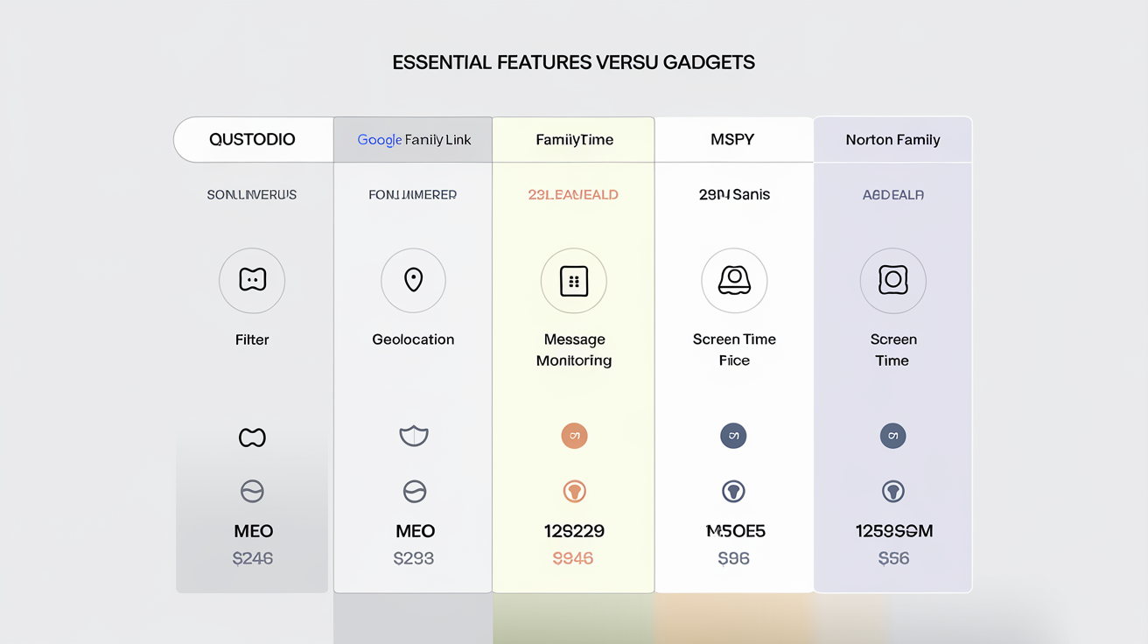The height and width of the screenshot is (644, 1148).
Task: Open the Norton Family tab
Action: pyautogui.click(x=892, y=139)
